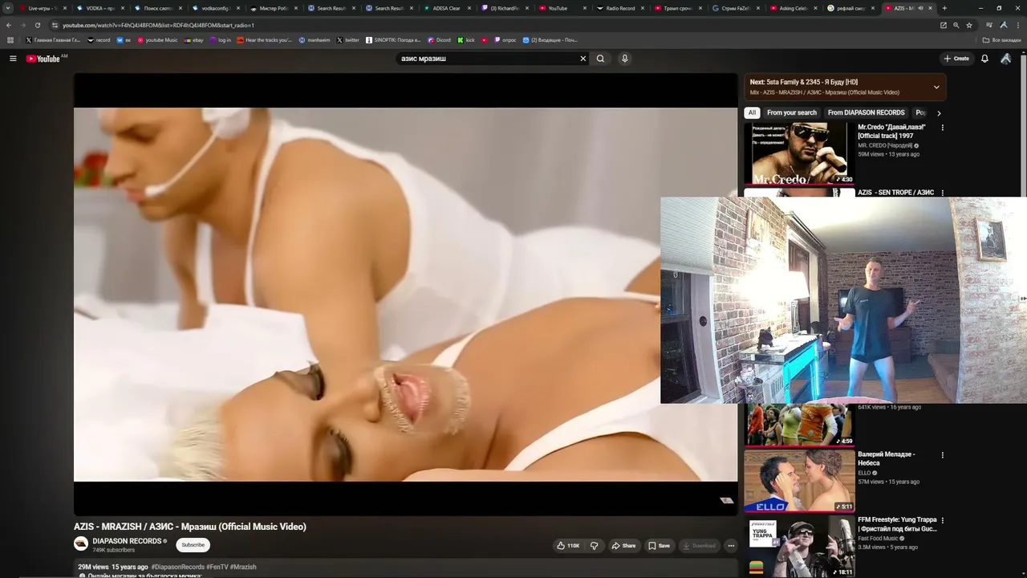Select 'From your search' filter chip
This screenshot has width=1027, height=578.
pyautogui.click(x=792, y=113)
